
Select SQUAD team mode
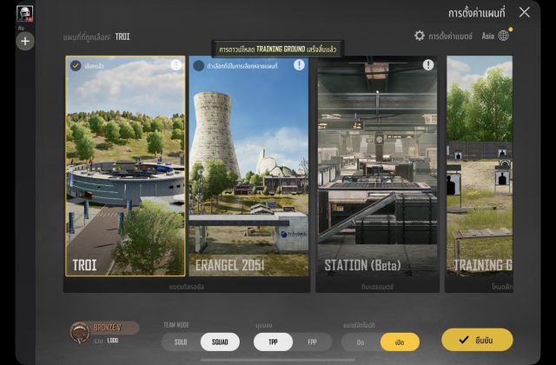tap(220, 342)
